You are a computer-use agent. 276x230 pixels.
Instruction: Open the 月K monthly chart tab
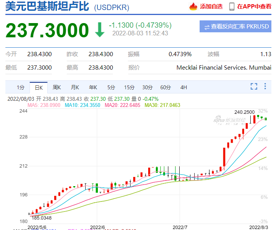coord(75,87)
